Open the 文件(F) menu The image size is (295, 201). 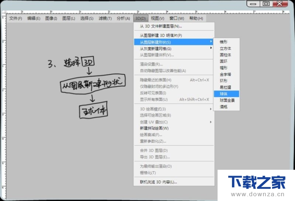pyautogui.click(x=15, y=18)
